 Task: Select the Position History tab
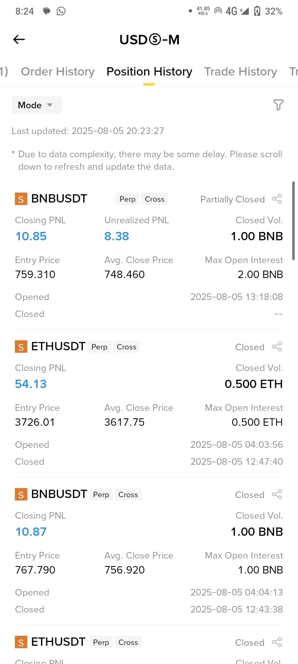click(x=149, y=72)
